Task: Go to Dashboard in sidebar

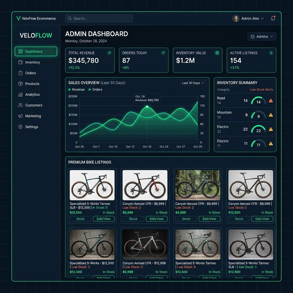Action: point(36,52)
